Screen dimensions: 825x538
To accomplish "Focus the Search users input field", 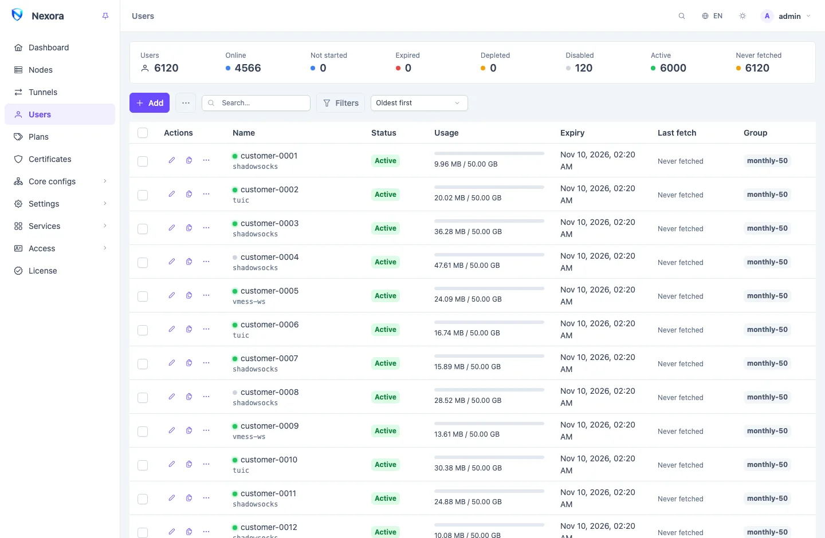I will tap(256, 103).
